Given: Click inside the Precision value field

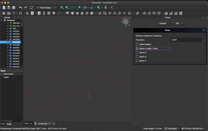Looking at the screenshot, I should click(186, 40).
